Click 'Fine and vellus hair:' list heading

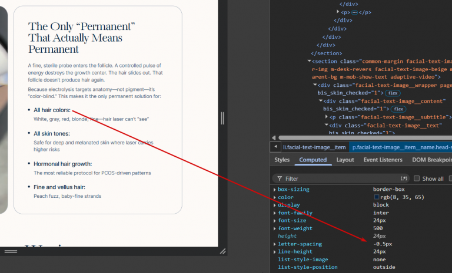(x=59, y=187)
